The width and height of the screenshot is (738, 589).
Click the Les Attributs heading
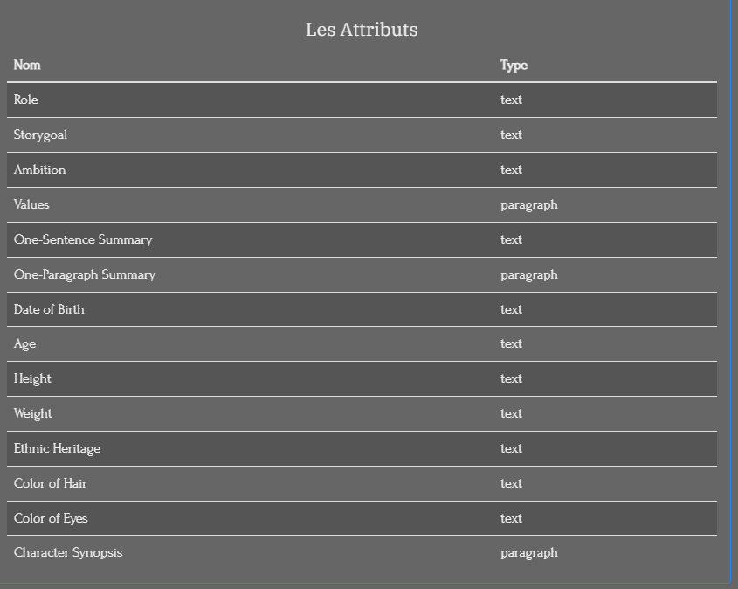362,30
